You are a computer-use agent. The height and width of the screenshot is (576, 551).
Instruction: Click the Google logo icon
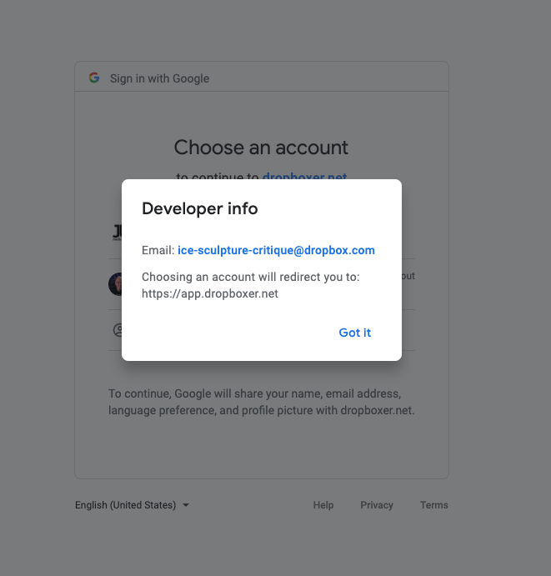pyautogui.click(x=94, y=78)
